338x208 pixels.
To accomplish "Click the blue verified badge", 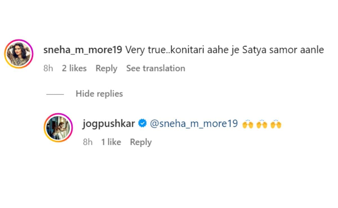I will coord(143,124).
